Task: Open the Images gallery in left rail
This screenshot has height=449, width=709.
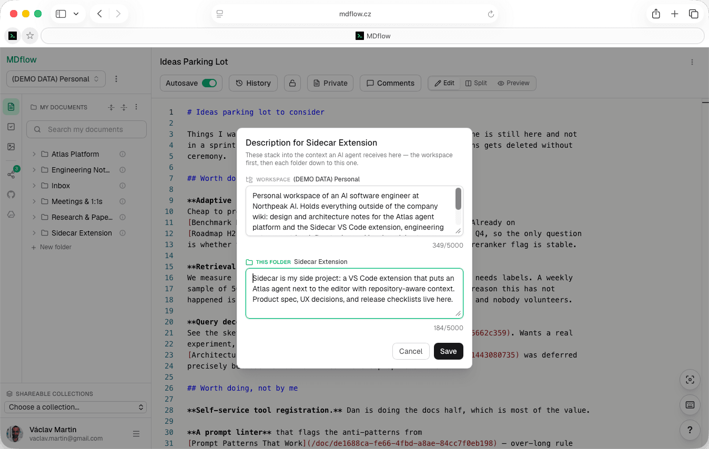Action: (x=11, y=147)
